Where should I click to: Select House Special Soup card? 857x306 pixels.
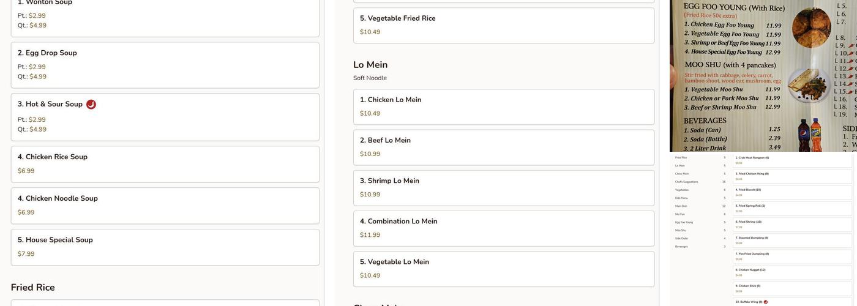coord(165,247)
